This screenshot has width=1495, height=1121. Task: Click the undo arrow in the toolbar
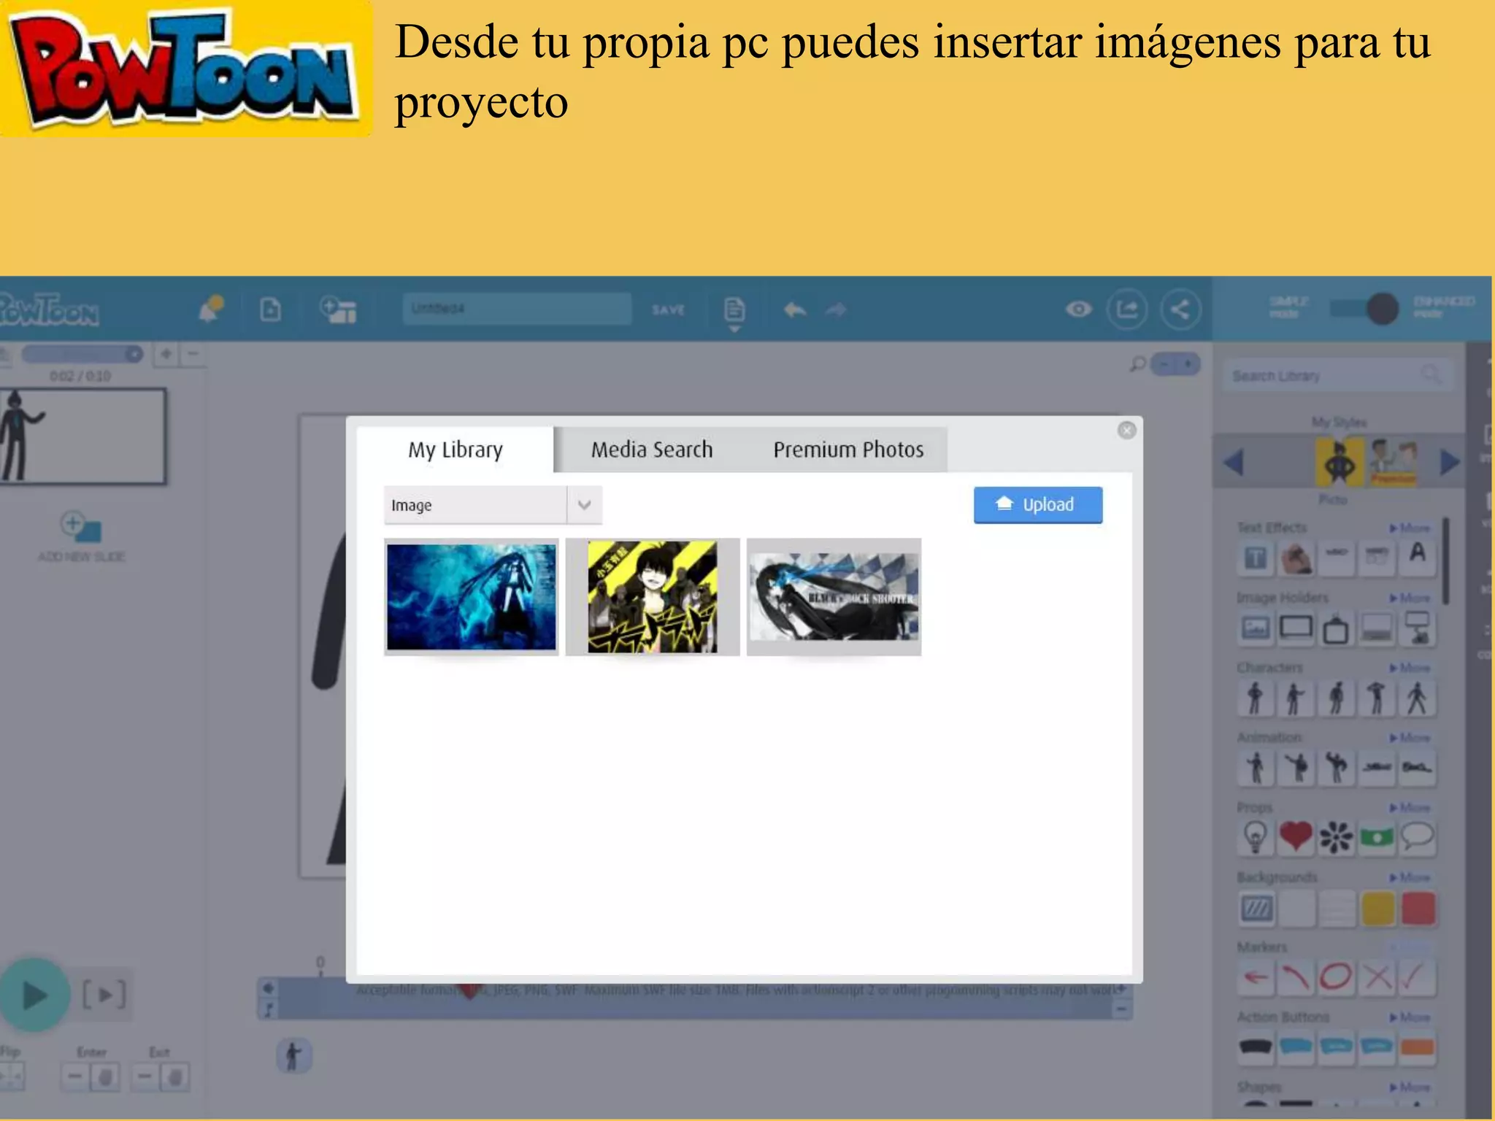click(x=795, y=310)
